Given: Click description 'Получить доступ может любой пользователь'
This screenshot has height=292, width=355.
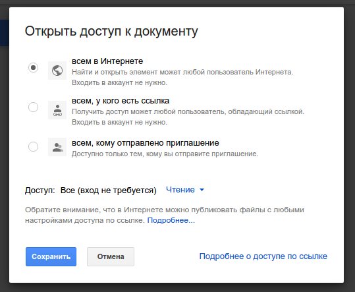Looking at the screenshot, I should (x=148, y=111).
